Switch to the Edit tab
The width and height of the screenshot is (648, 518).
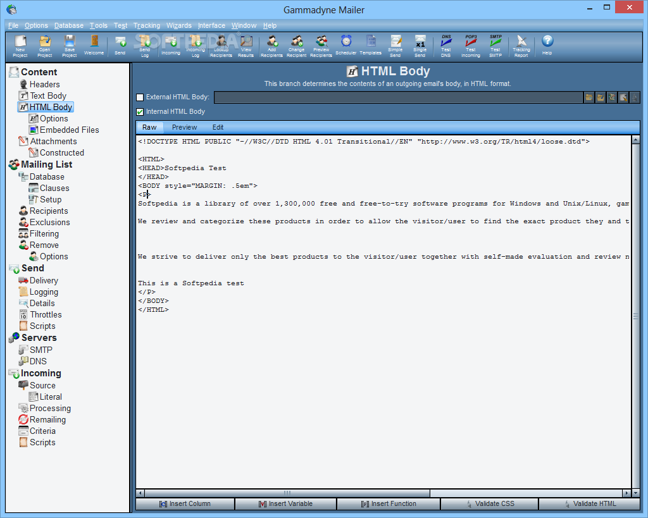pos(218,127)
